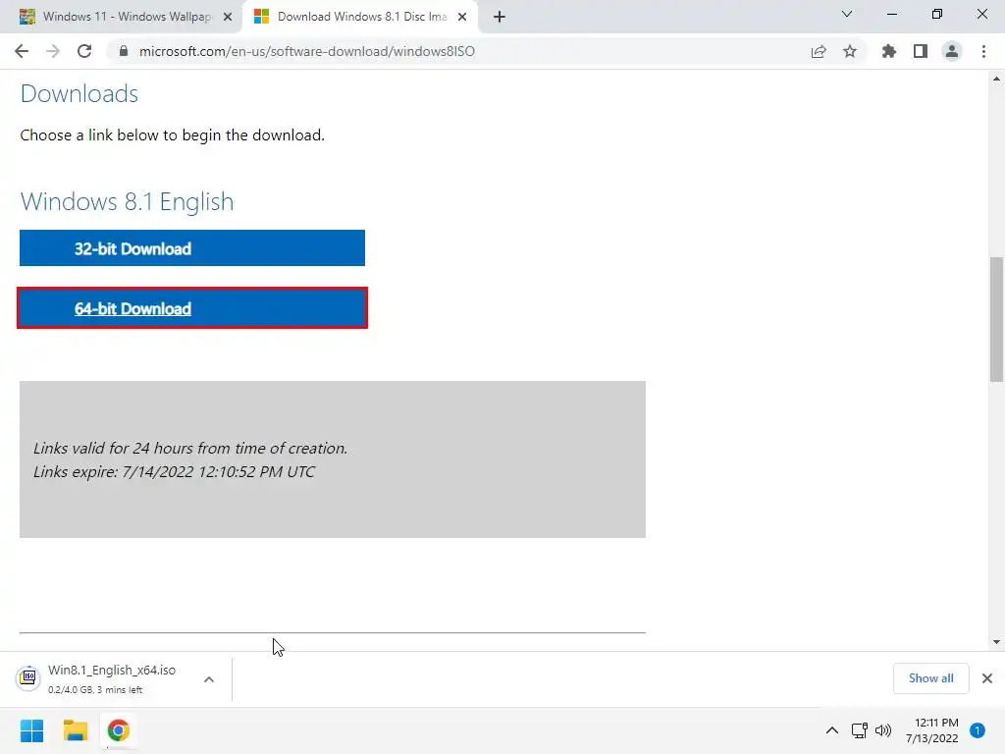Open network status tray icon
Image resolution: width=1005 pixels, height=754 pixels.
(x=859, y=730)
